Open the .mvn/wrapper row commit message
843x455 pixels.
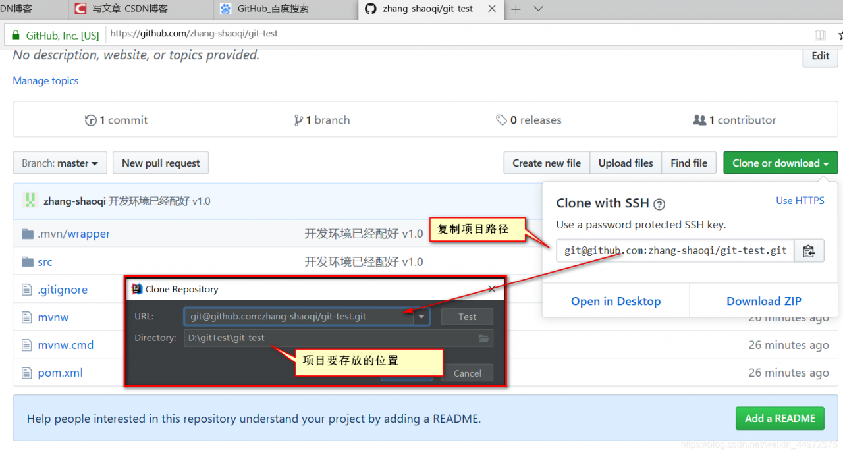(364, 234)
